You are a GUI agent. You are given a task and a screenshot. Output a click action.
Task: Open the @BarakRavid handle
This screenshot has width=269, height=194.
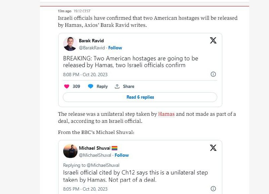pos(92,48)
